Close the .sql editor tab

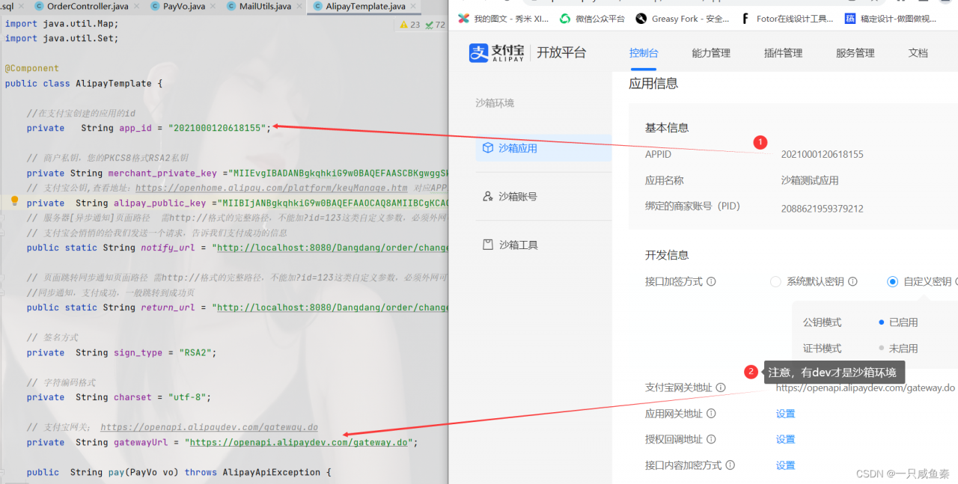[x=22, y=7]
